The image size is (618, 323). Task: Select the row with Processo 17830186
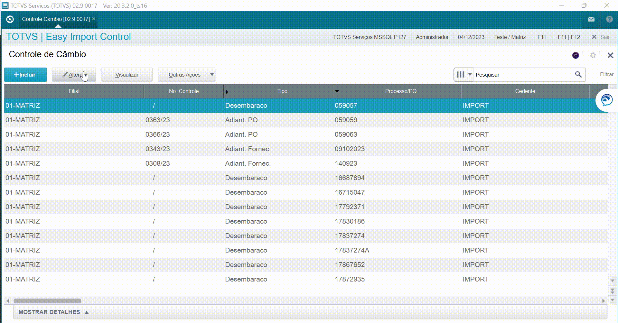[306, 221]
